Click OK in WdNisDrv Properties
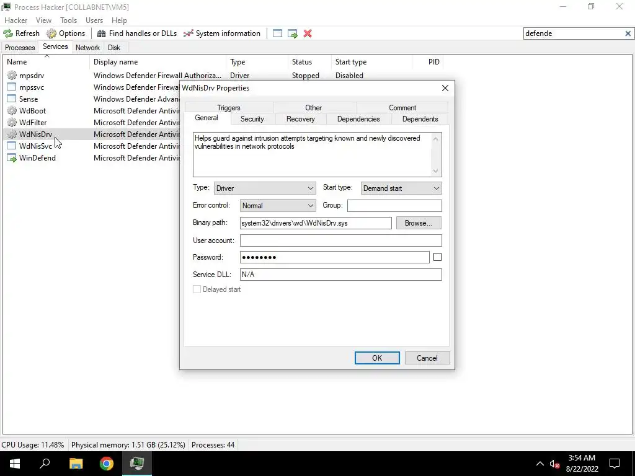 pos(377,358)
